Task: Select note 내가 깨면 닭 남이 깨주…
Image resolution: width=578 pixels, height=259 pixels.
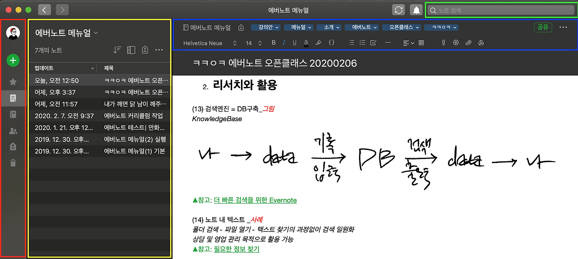Action: click(x=99, y=104)
